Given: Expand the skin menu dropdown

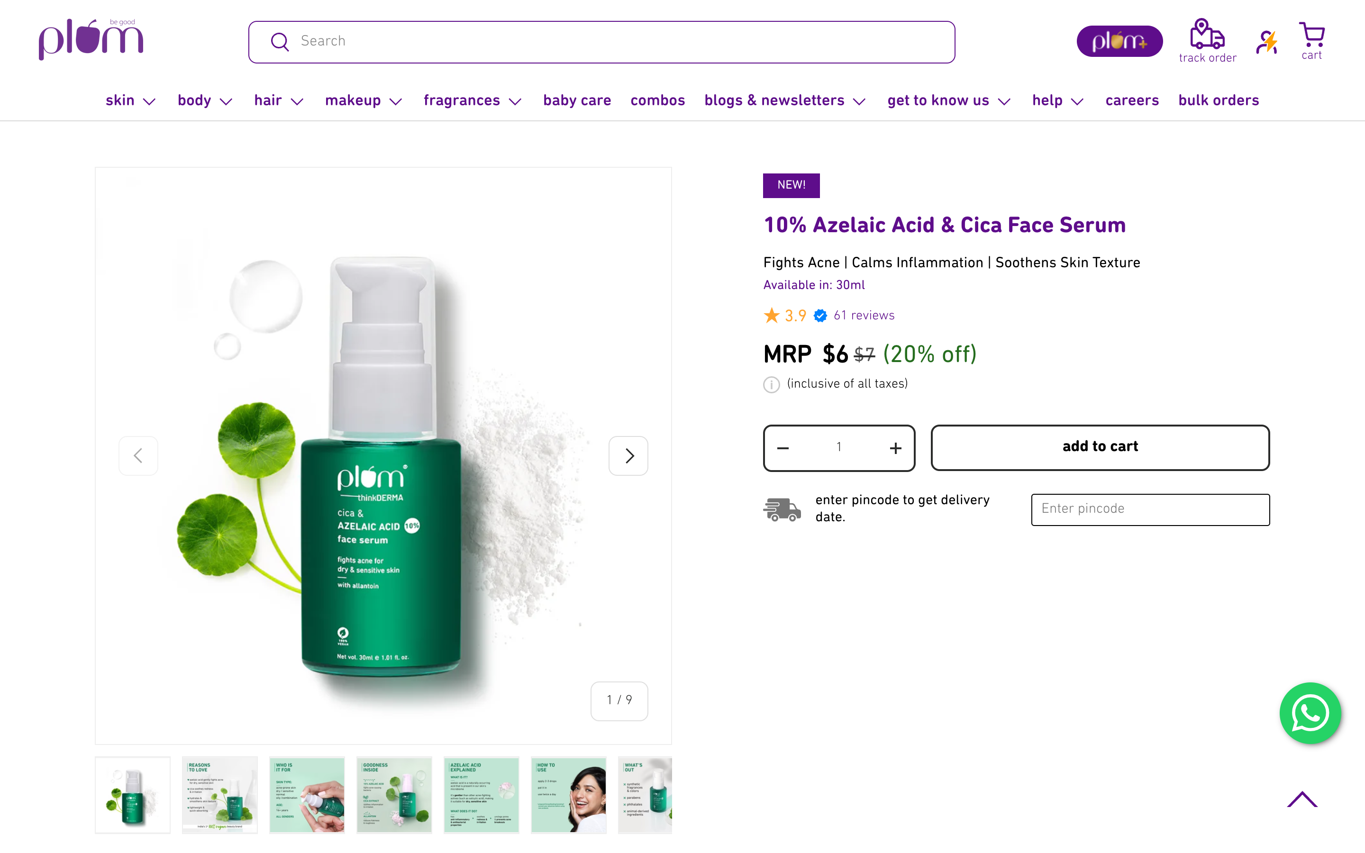Looking at the screenshot, I should [x=130, y=100].
